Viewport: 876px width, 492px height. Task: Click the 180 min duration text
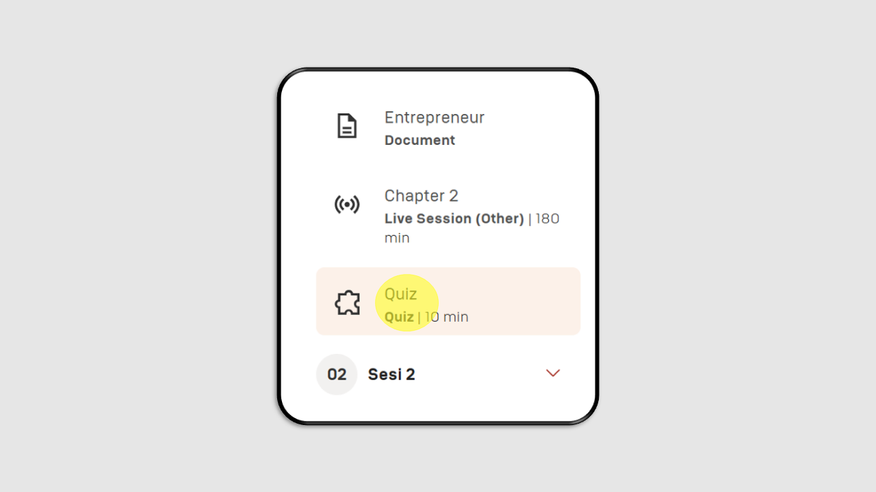coord(472,228)
